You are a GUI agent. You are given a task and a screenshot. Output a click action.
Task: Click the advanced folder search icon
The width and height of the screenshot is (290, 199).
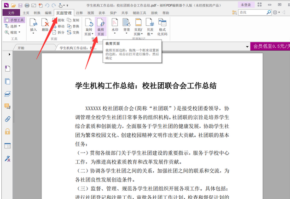(x=234, y=12)
